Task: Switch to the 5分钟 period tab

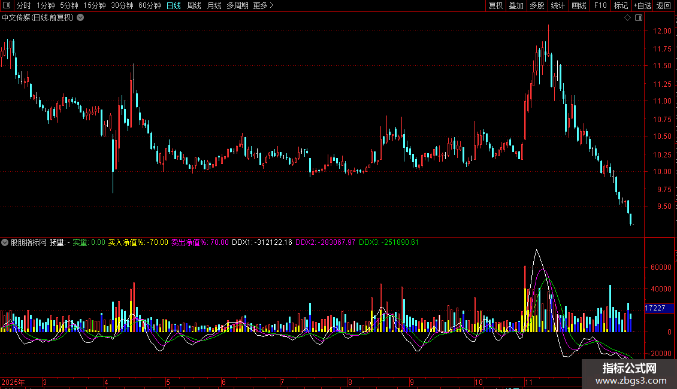Action: pyautogui.click(x=69, y=6)
